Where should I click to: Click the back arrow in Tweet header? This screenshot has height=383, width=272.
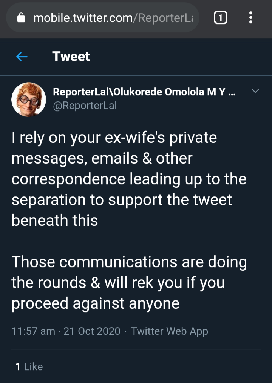(22, 57)
